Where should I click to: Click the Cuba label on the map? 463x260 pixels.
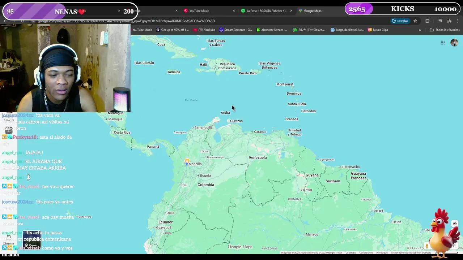[x=161, y=44]
